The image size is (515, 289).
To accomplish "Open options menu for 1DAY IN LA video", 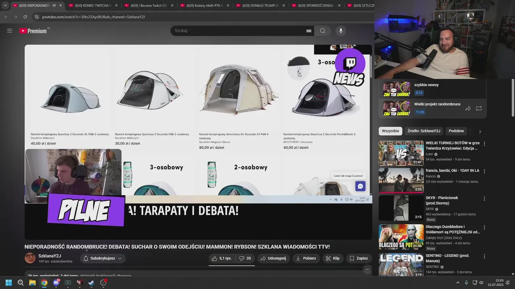I will coord(484,171).
